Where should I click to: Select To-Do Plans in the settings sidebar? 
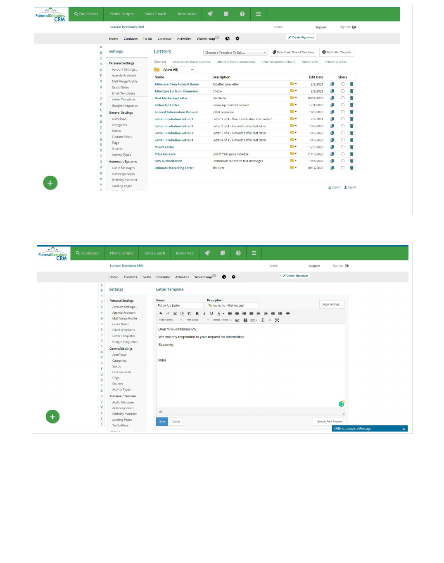point(120,425)
